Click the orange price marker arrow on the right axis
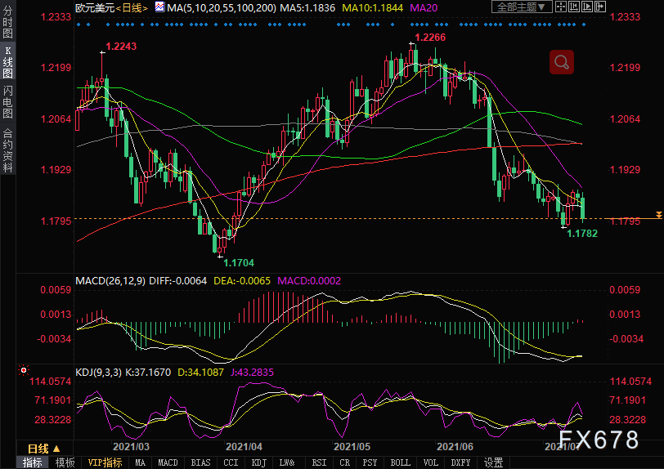Screen dimensions: 664x469 tap(659, 216)
